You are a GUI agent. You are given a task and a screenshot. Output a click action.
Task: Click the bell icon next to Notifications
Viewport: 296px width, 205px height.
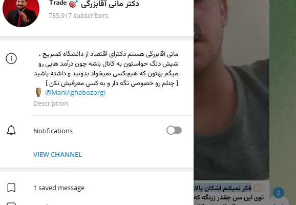pyautogui.click(x=11, y=130)
